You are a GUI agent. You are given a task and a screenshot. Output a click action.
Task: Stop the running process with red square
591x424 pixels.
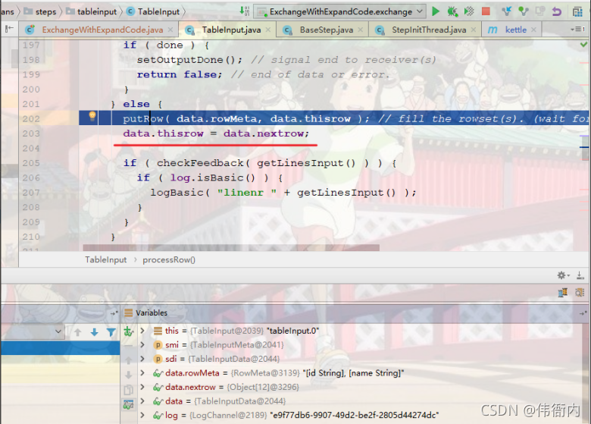pos(486,11)
